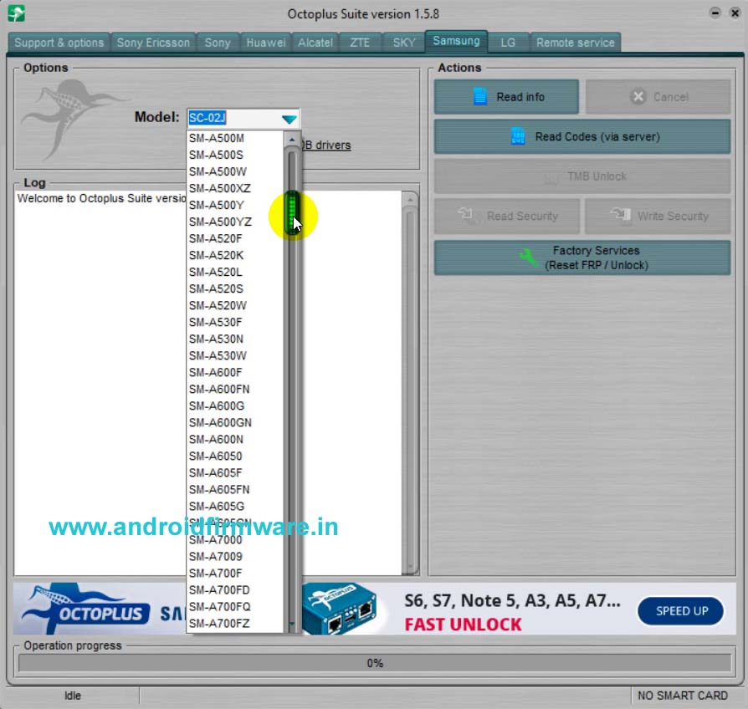Click the TMB Unlock button
Viewport: 748px width, 709px height.
pos(582,176)
